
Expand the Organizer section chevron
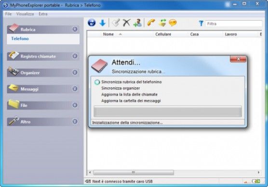[75, 73]
